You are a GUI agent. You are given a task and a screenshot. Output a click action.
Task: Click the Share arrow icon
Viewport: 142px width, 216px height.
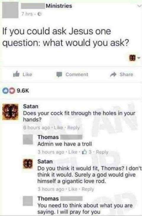[x=113, y=74]
